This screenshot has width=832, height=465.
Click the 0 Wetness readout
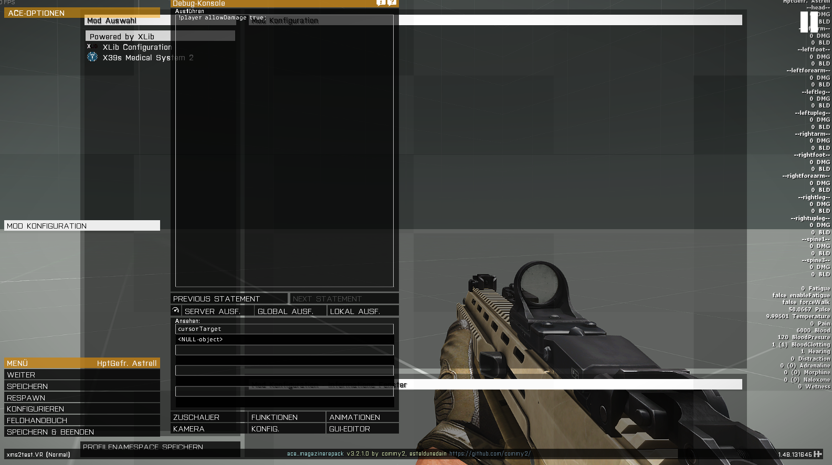(814, 387)
